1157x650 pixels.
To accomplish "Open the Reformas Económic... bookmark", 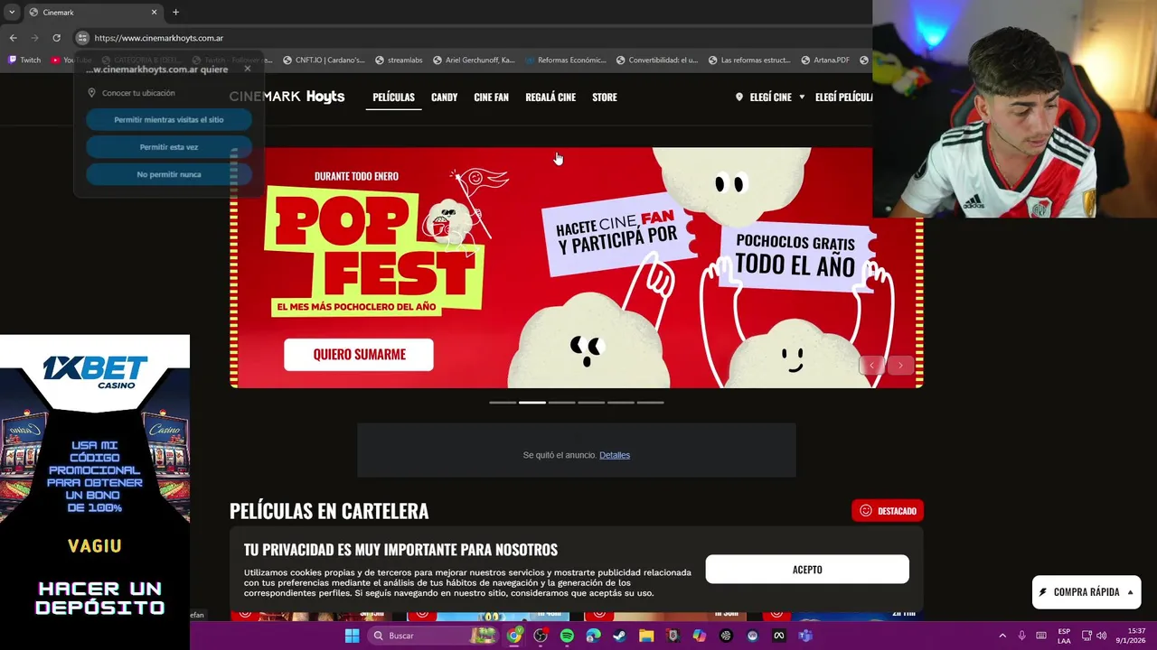I will 566,60.
